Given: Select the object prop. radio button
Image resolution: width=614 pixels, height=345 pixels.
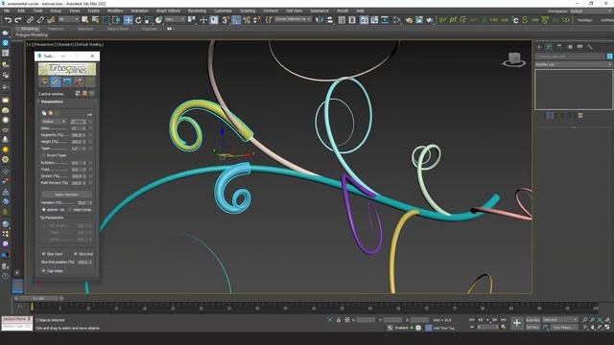Looking at the screenshot, I should [70, 210].
